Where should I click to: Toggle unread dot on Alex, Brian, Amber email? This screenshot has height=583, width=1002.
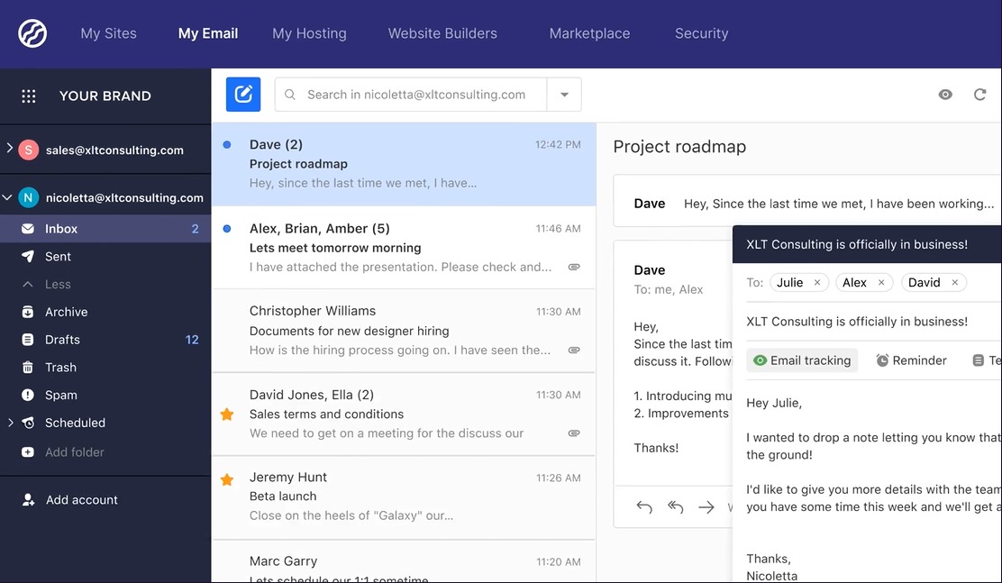click(227, 228)
